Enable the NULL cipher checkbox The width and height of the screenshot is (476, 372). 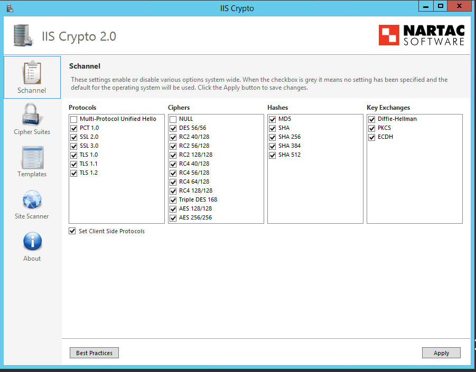pyautogui.click(x=173, y=119)
